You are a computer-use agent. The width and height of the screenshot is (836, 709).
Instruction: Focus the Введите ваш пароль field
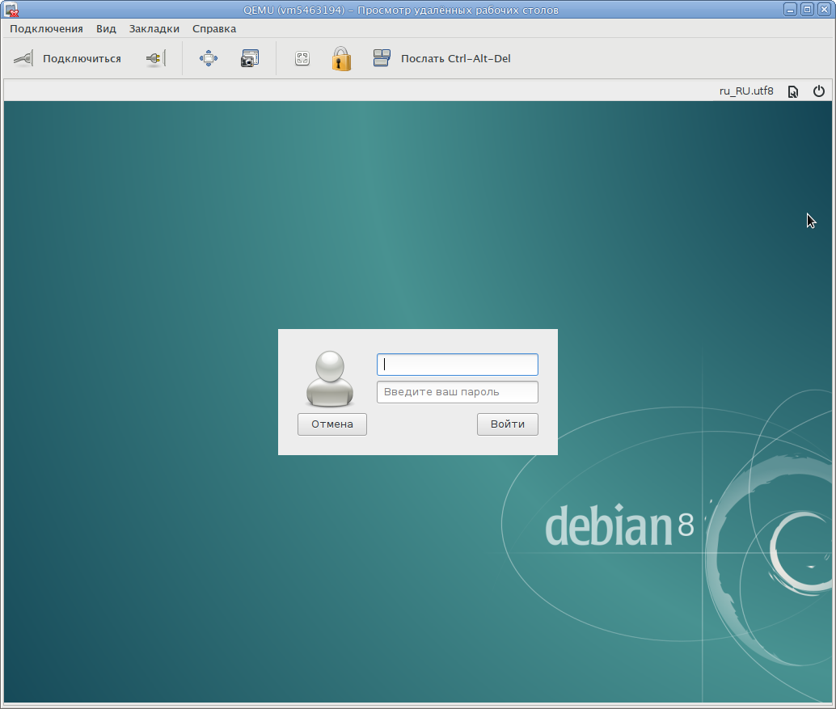click(458, 392)
